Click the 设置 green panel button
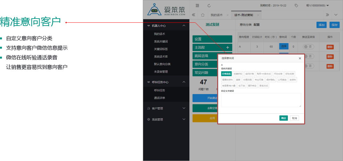The width and height of the screenshot is (343, 161). (x=212, y=39)
